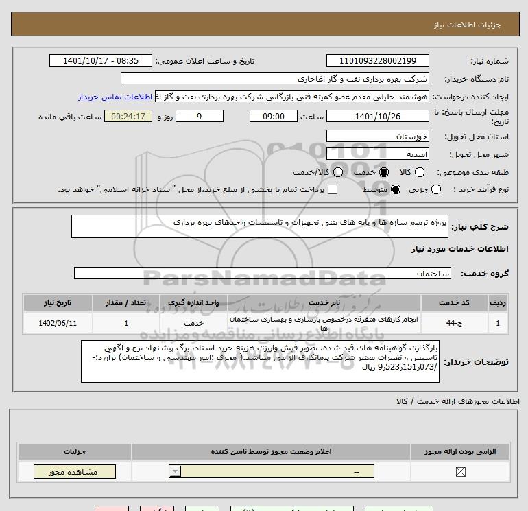Click the service group field ساختمان

click(263, 273)
